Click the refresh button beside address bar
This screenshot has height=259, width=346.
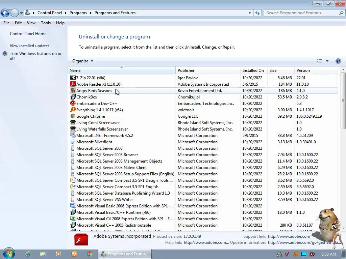coord(257,13)
